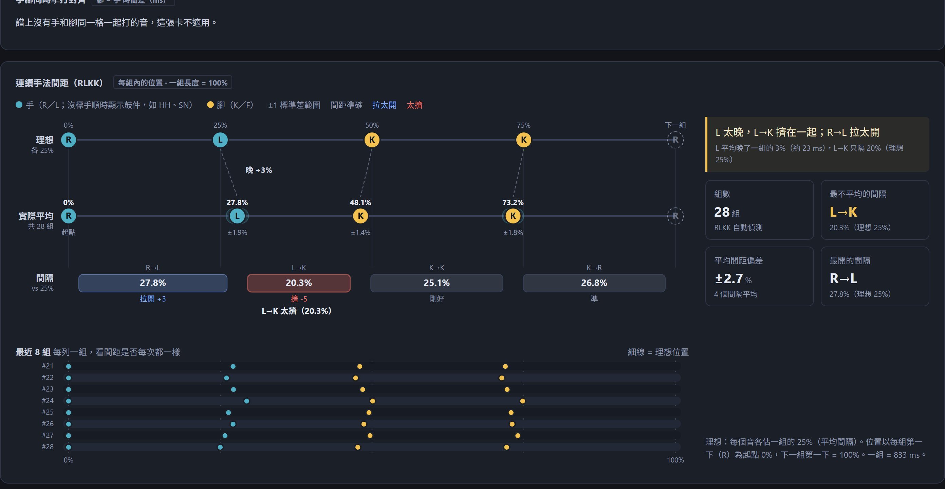The image size is (945, 489).
Task: Click the 晚 +3% offset label
Action: click(259, 170)
